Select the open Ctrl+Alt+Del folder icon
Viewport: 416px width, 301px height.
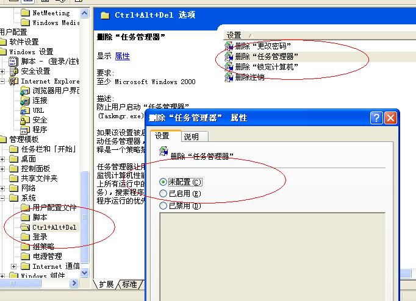(x=25, y=227)
